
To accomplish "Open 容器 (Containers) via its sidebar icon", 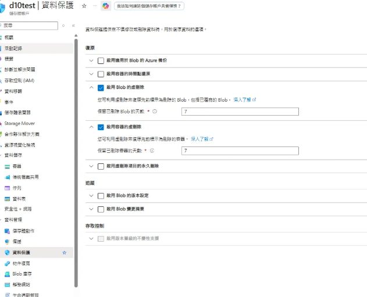I will [7, 166].
